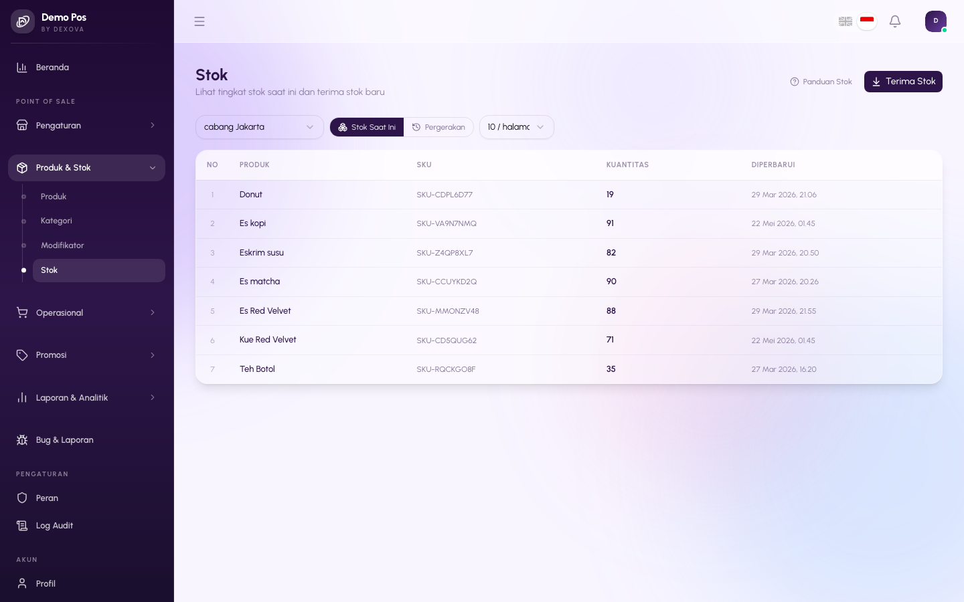
Task: Expand the Promosi chevron
Action: pyautogui.click(x=153, y=355)
